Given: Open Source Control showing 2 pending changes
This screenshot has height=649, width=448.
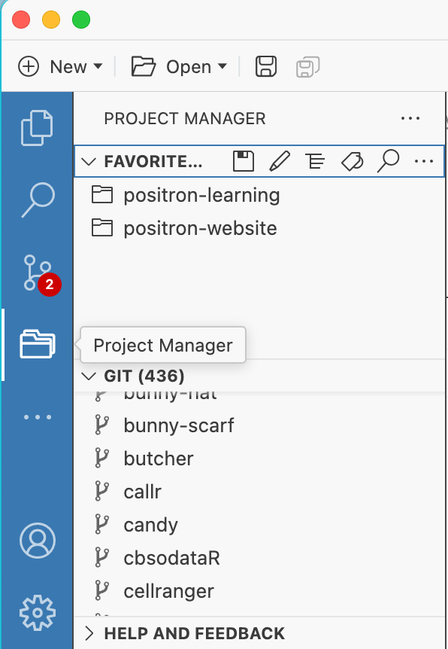Looking at the screenshot, I should click(x=38, y=273).
